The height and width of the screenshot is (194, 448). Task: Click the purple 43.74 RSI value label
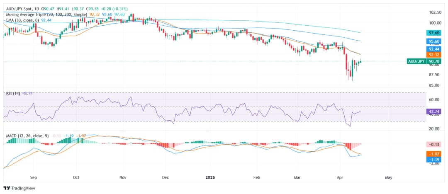tap(434, 112)
